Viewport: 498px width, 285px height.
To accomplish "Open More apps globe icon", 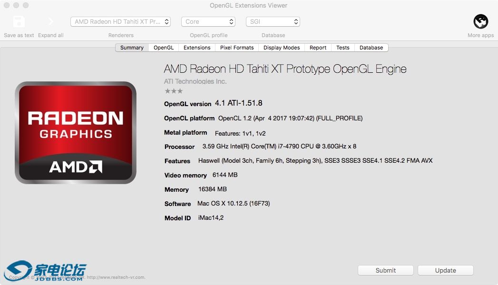I will coord(480,22).
